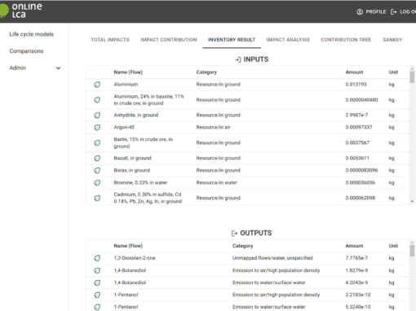Click the Admin sidebar item
416x311 pixels.
pyautogui.click(x=18, y=68)
